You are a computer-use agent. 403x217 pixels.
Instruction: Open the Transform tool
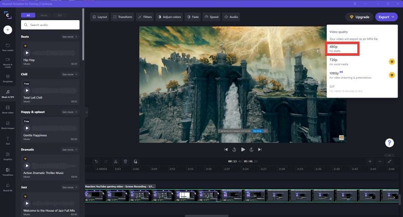click(123, 17)
